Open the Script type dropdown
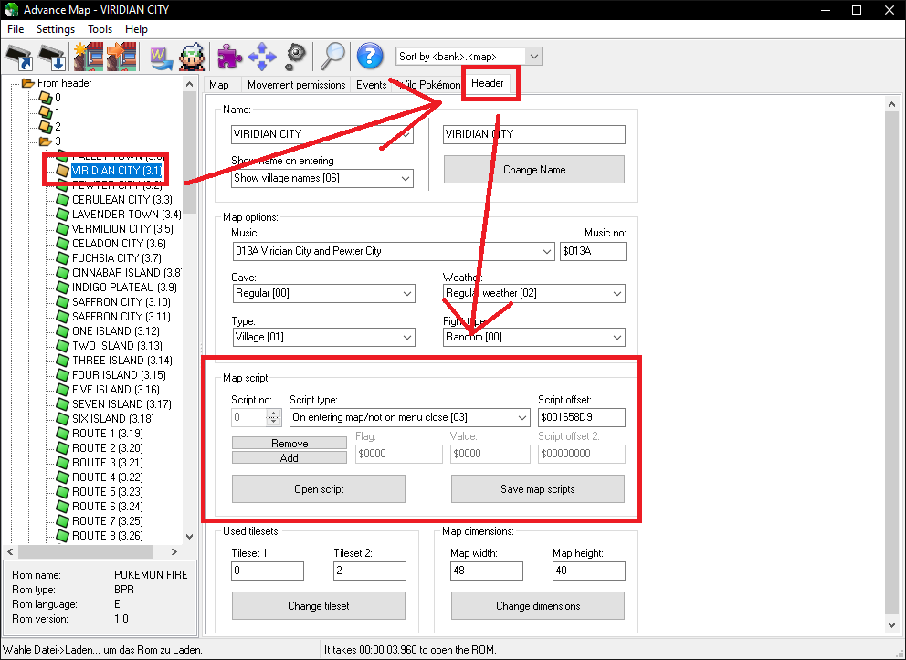 click(521, 417)
